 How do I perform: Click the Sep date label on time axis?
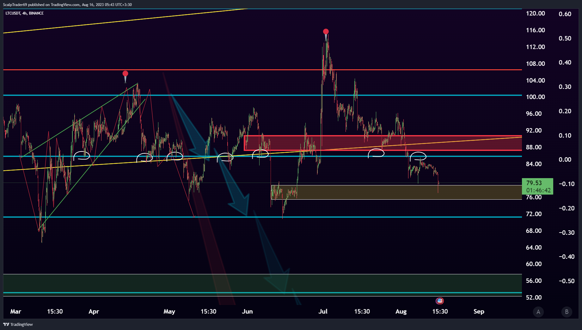coord(479,311)
